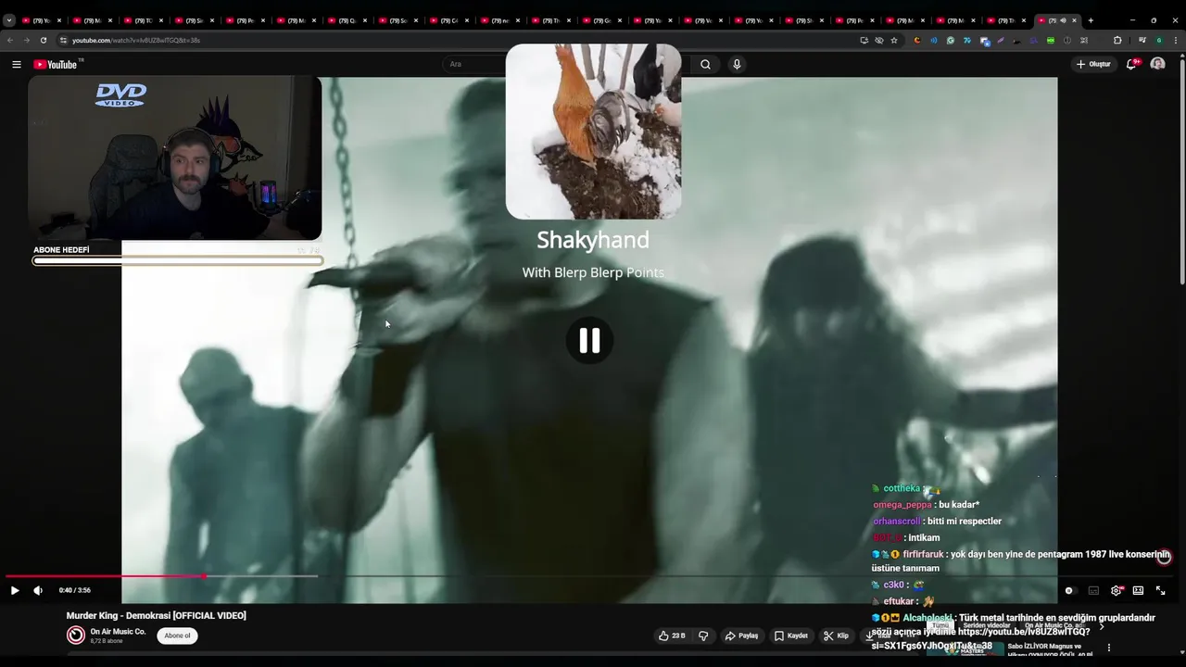This screenshot has height=667, width=1186.
Task: Open YouTube notifications bell
Action: [1131, 64]
